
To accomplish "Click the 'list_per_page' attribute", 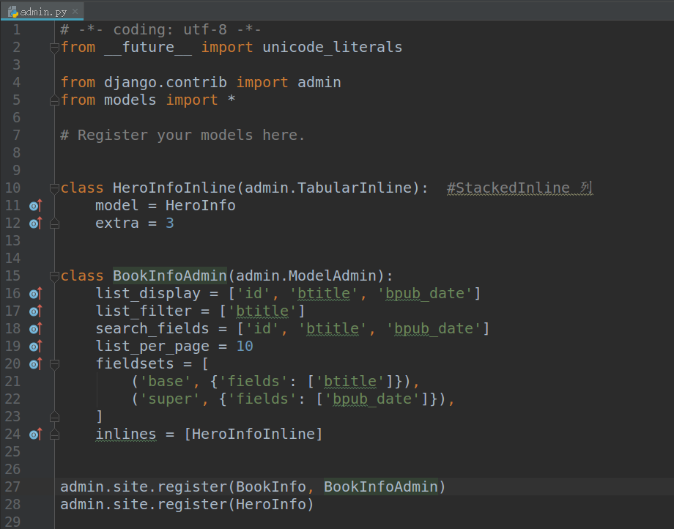I will tap(152, 347).
